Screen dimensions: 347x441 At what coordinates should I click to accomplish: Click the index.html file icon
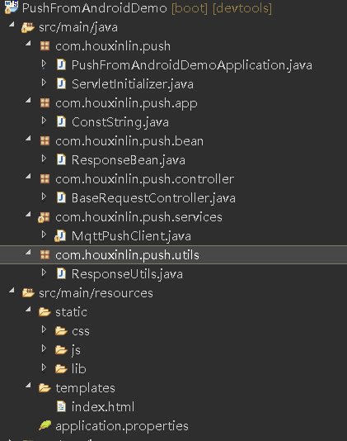(x=61, y=406)
